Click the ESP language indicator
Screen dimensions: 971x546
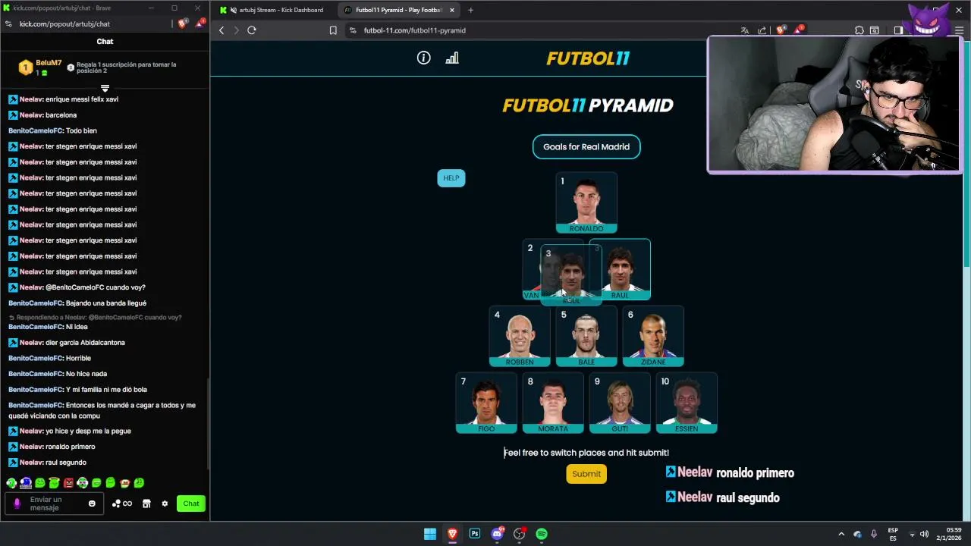tap(893, 534)
